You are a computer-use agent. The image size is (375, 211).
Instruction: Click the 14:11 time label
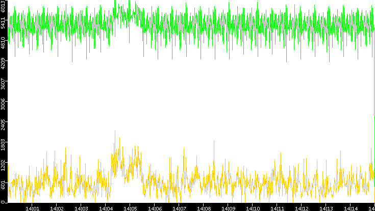pos(278,208)
